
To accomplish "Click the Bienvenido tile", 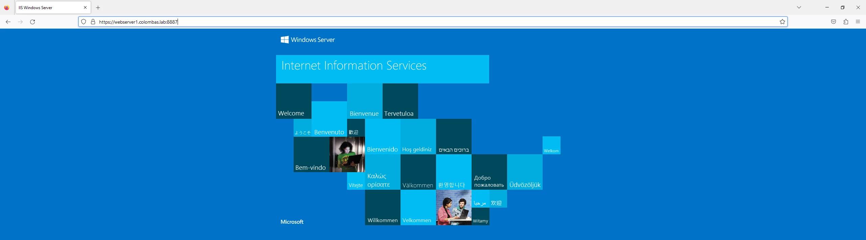I will click(x=383, y=137).
